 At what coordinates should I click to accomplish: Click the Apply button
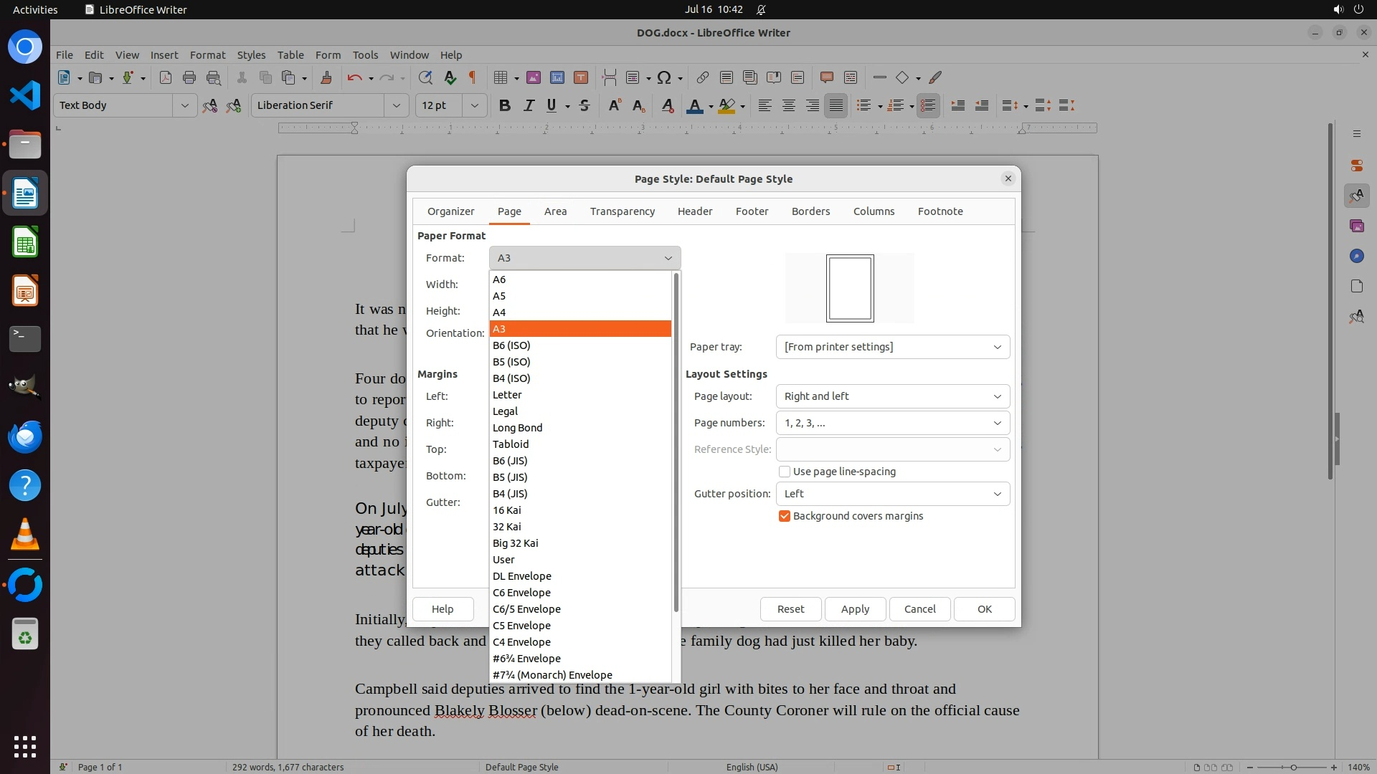pyautogui.click(x=855, y=608)
